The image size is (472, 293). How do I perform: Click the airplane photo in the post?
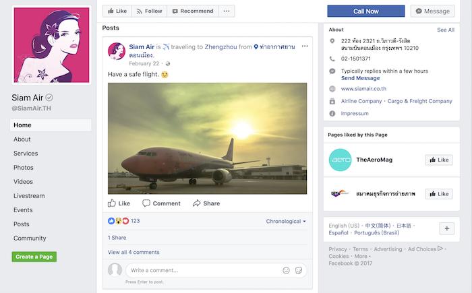[207, 138]
